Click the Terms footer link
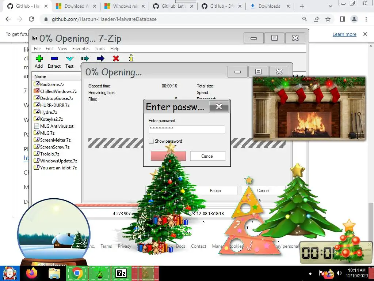 [106, 246]
